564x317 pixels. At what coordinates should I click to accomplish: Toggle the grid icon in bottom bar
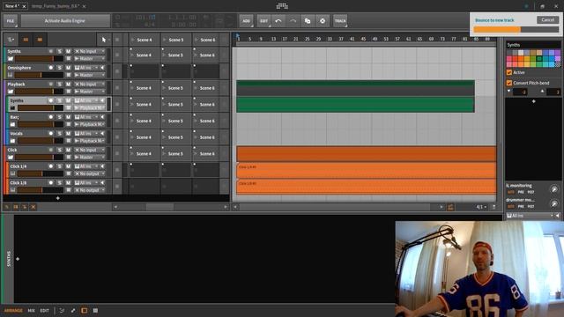[95, 311]
